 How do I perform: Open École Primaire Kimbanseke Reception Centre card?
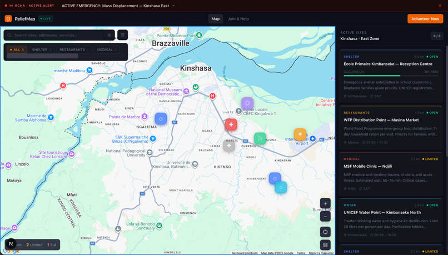(391, 76)
